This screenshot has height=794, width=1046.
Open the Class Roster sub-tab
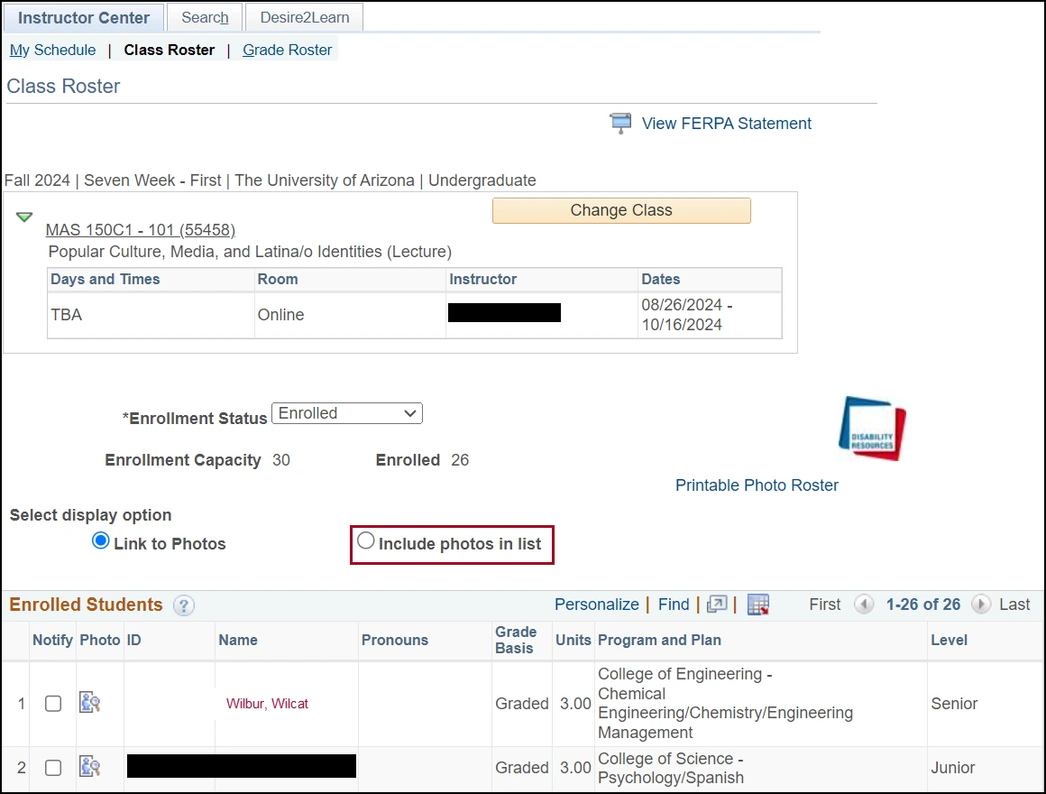170,50
